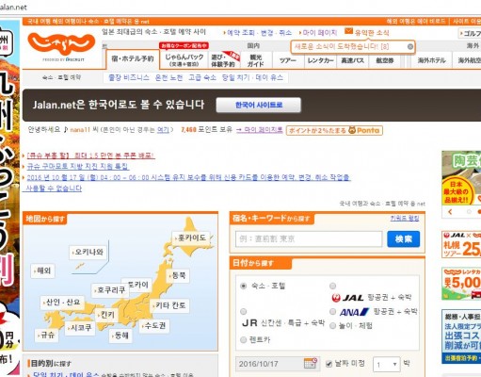Select the JR 신칸센 radio button
The height and width of the screenshot is (377, 481).
(x=243, y=312)
